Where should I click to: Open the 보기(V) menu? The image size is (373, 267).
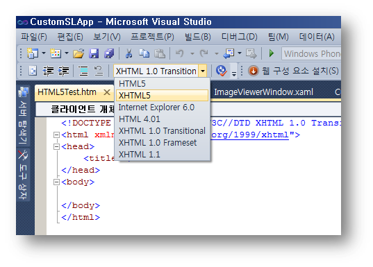(106, 37)
